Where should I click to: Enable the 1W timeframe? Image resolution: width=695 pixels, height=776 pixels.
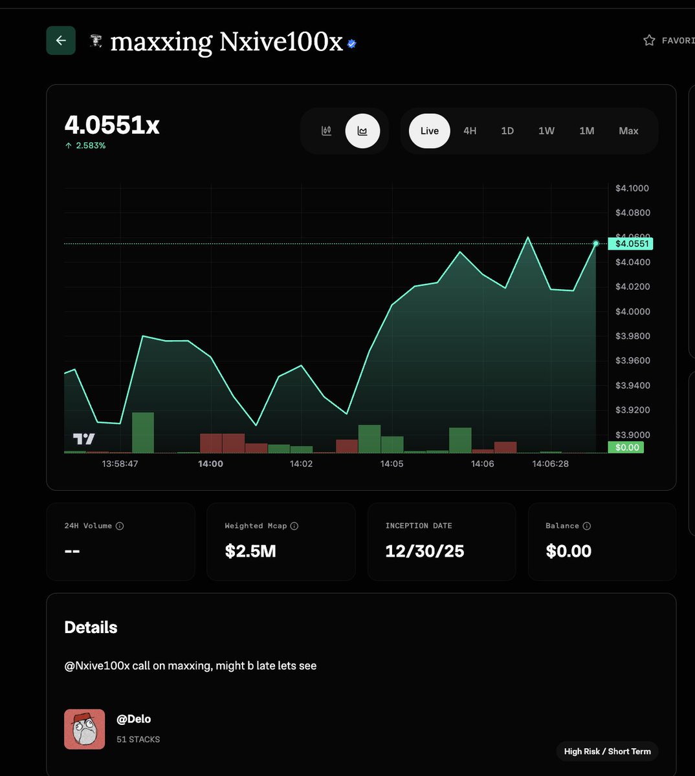click(546, 131)
